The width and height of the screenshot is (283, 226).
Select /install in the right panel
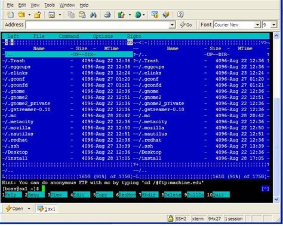coord(201,158)
